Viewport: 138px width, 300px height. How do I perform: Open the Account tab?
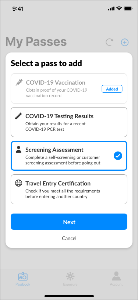[x=116, y=279]
